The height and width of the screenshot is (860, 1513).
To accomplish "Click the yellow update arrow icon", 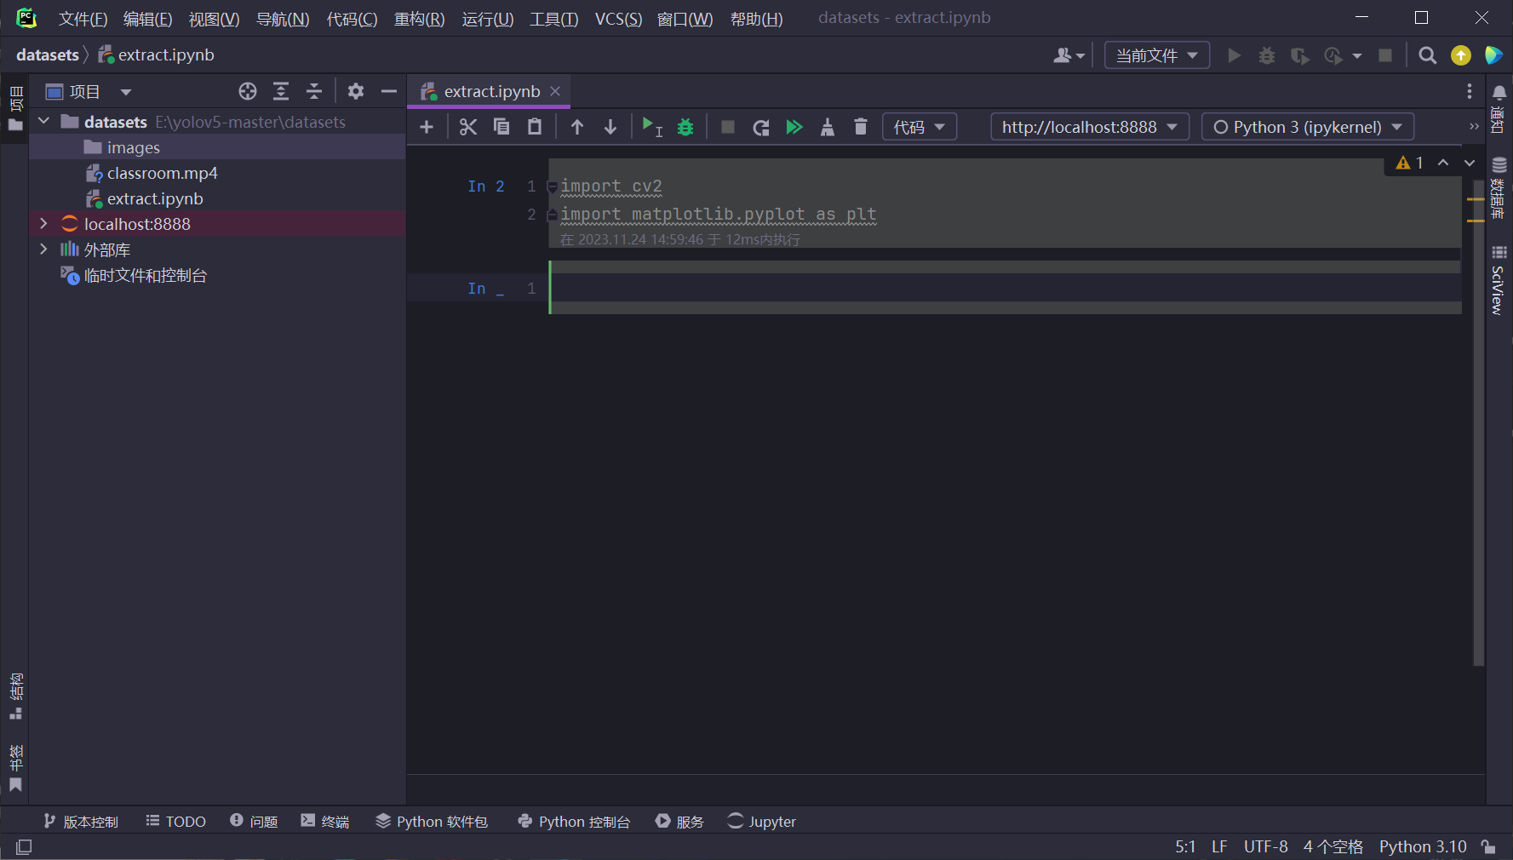I will (1461, 55).
